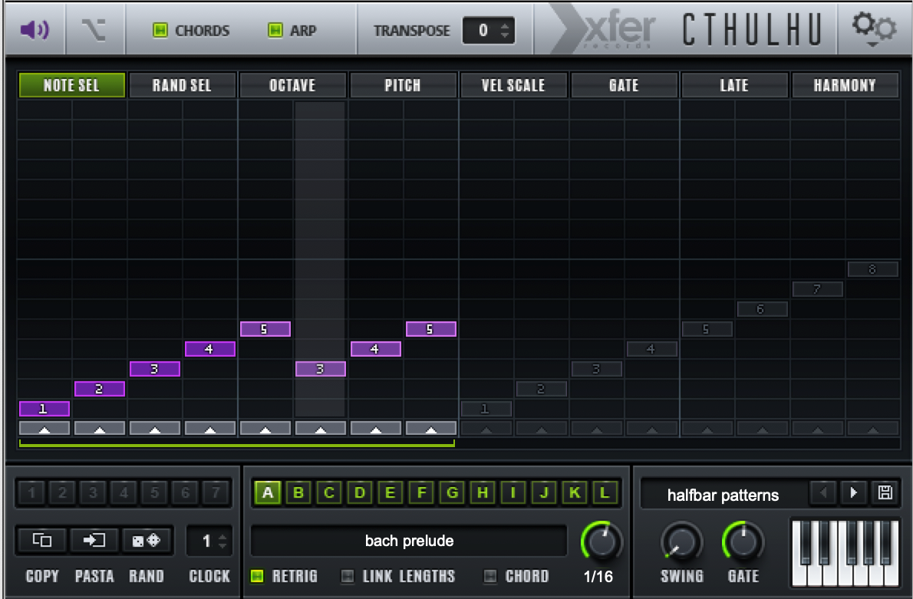
Task: Click the SWING knob
Action: (682, 542)
